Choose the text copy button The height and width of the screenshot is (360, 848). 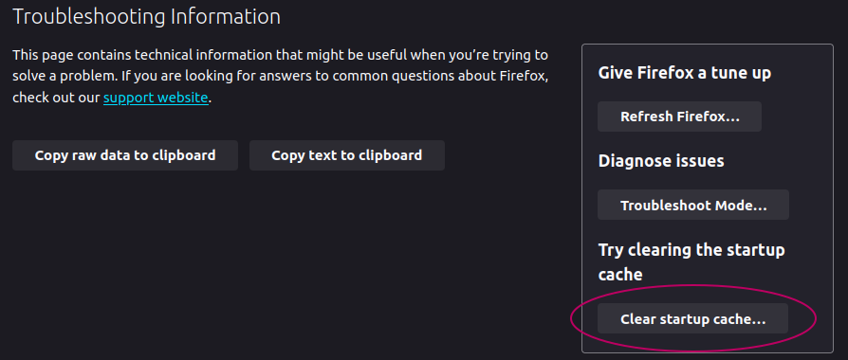tap(346, 155)
